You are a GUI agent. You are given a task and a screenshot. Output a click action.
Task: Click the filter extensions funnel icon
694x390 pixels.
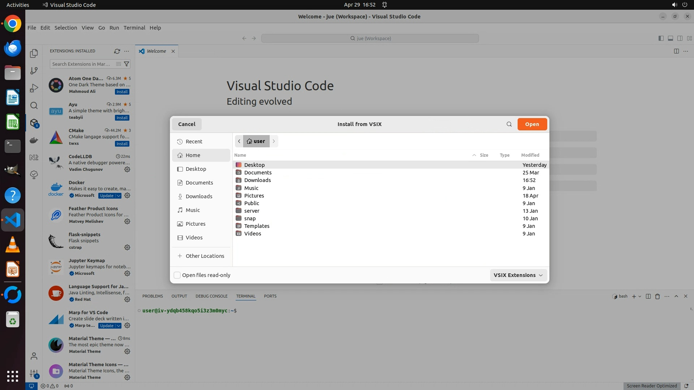pos(127,64)
